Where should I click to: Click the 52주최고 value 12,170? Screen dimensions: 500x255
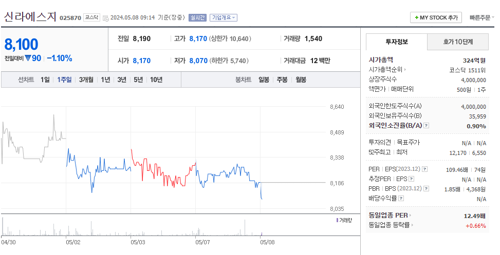458,153
